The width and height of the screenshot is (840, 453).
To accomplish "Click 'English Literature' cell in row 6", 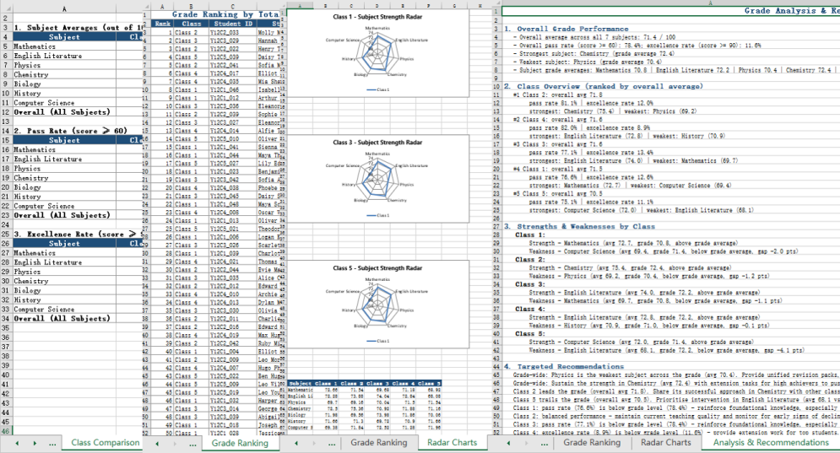I will [x=64, y=56].
